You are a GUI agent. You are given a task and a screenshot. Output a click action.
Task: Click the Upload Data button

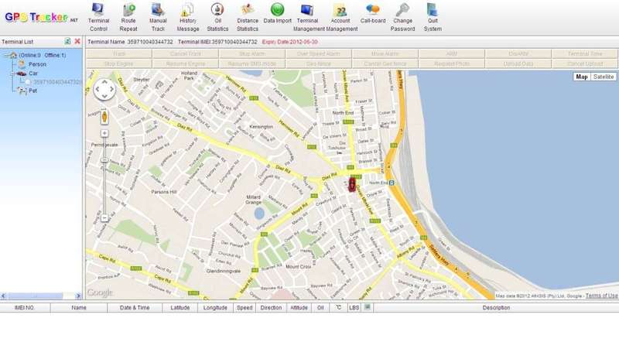518,63
